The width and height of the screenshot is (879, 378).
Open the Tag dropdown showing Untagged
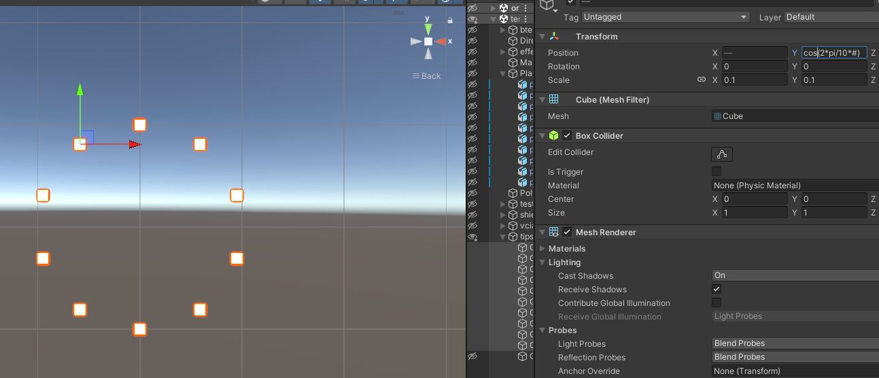665,17
